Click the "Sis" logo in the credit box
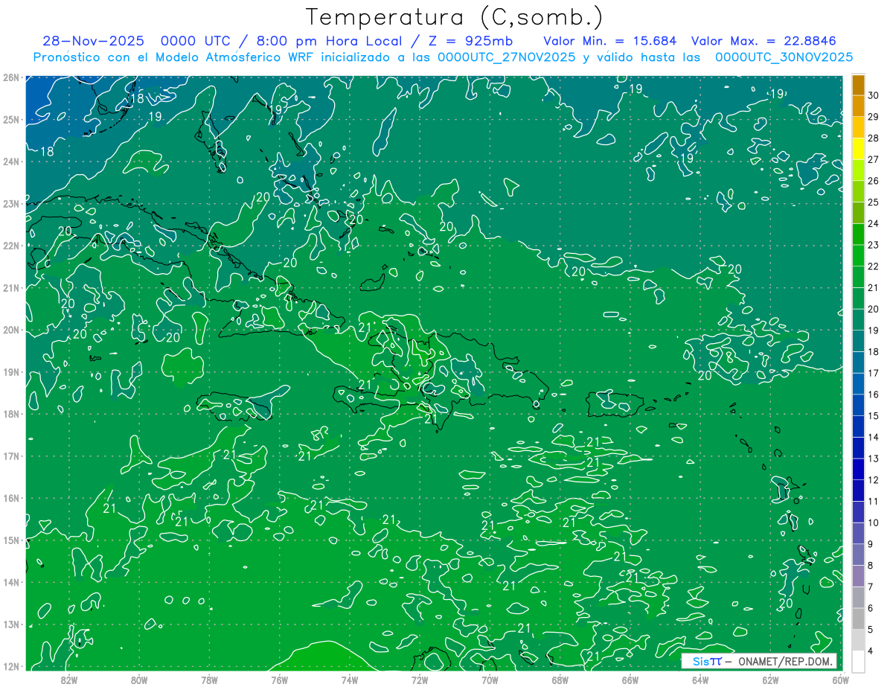Image resolution: width=893 pixels, height=690 pixels. (702, 661)
